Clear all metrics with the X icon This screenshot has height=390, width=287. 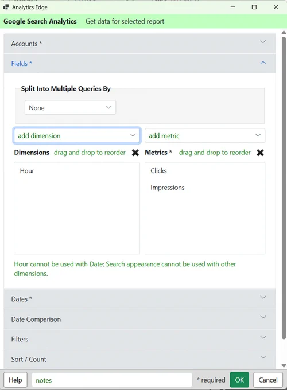260,153
